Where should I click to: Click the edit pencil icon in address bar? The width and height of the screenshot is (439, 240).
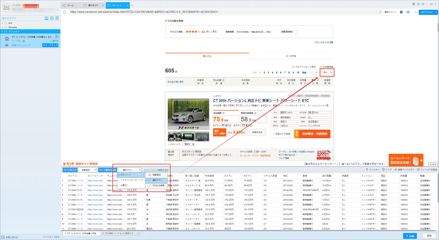pyautogui.click(x=380, y=12)
